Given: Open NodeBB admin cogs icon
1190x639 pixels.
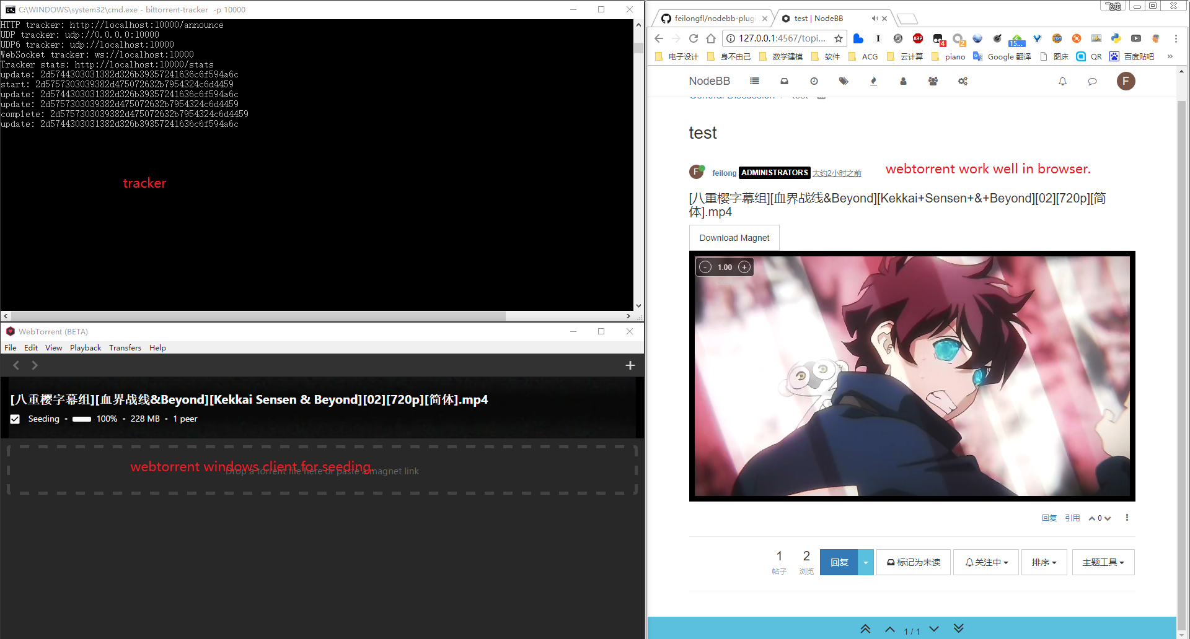Looking at the screenshot, I should coord(963,81).
